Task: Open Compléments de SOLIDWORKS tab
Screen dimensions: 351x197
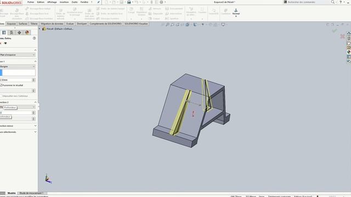Action: (105, 24)
